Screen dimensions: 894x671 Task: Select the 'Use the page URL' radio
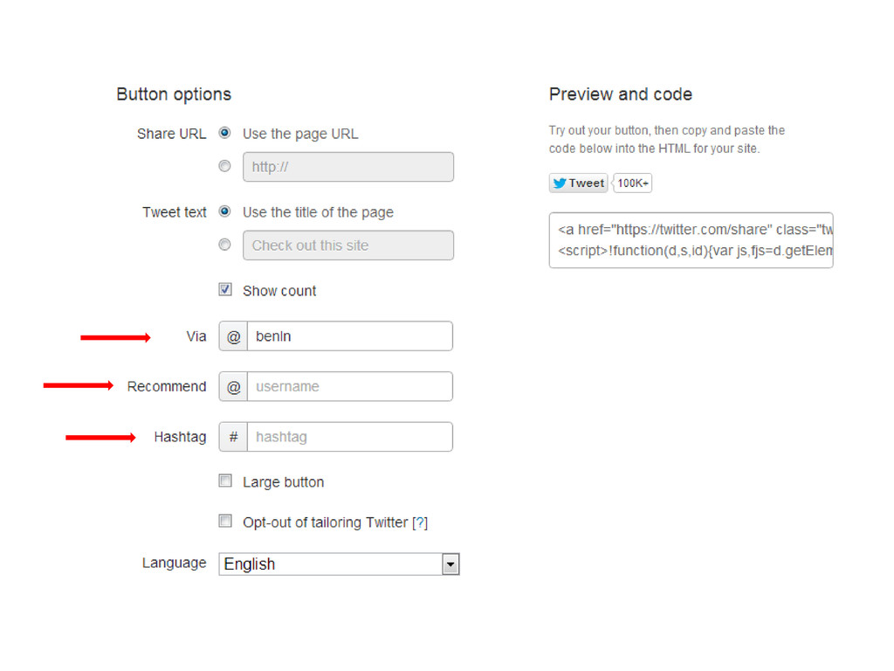[224, 133]
